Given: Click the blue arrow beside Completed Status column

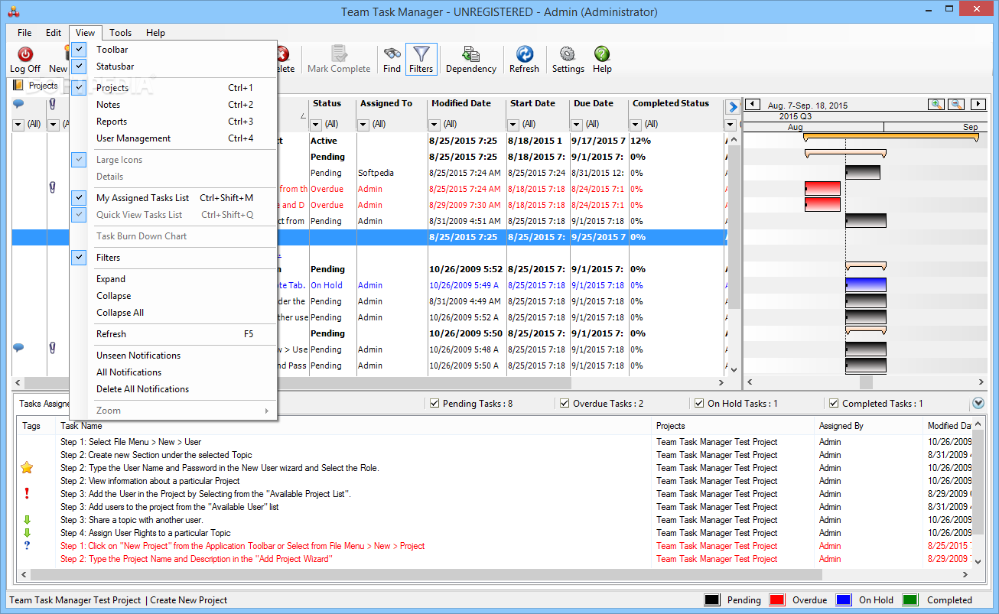Looking at the screenshot, I should pyautogui.click(x=732, y=107).
